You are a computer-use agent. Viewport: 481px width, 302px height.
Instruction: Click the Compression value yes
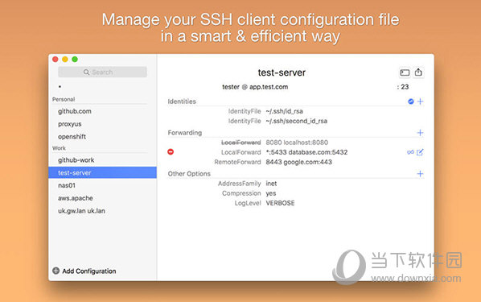click(271, 193)
